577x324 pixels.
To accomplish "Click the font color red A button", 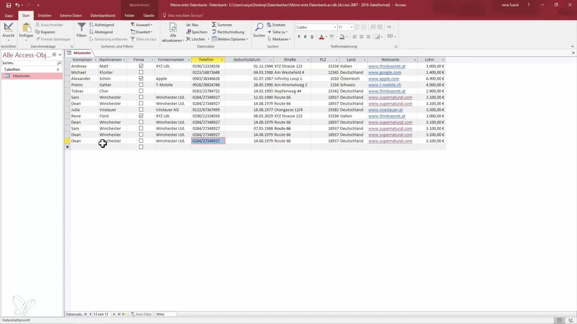I will coord(322,37).
